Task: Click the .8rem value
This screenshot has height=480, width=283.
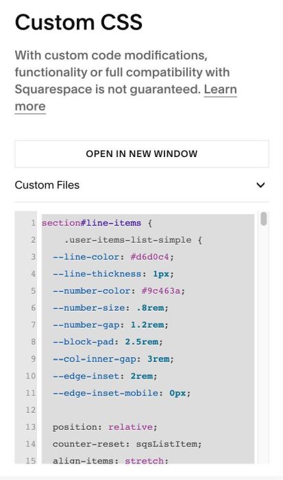Action: (x=150, y=308)
